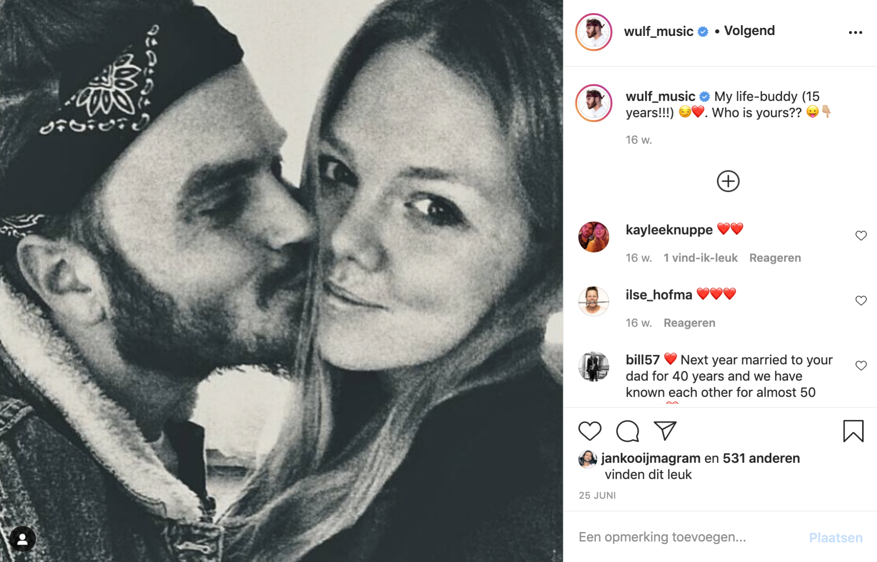The height and width of the screenshot is (562, 877).
Task: Open bill57's profile avatar
Action: point(594,366)
